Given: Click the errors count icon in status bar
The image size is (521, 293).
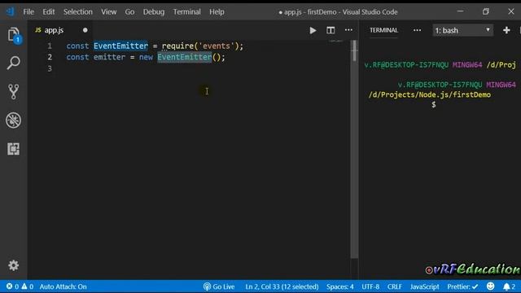Looking at the screenshot, I should pos(12,286).
